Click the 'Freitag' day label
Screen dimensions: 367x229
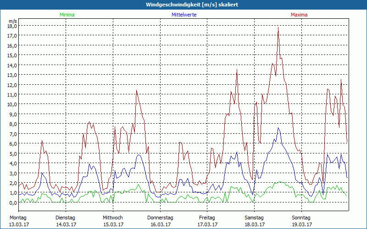207,218
